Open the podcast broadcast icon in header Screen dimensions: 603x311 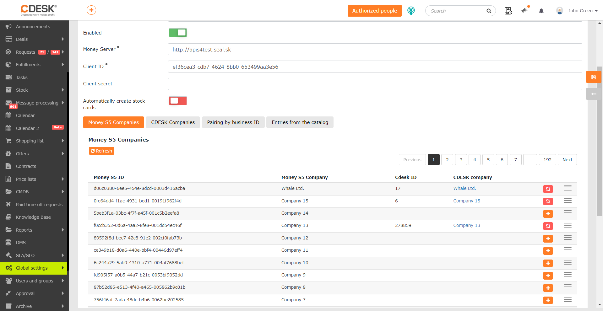[411, 11]
